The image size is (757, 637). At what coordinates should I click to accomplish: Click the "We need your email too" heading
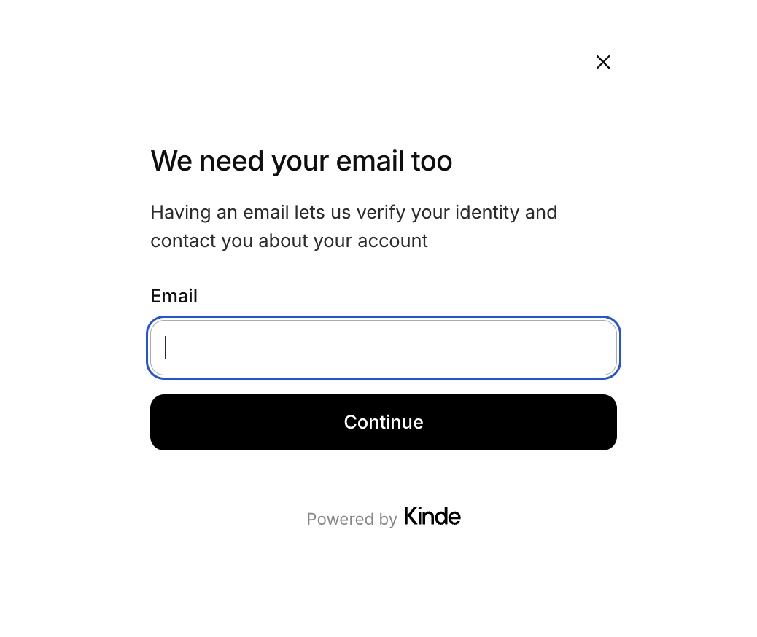pos(301,161)
